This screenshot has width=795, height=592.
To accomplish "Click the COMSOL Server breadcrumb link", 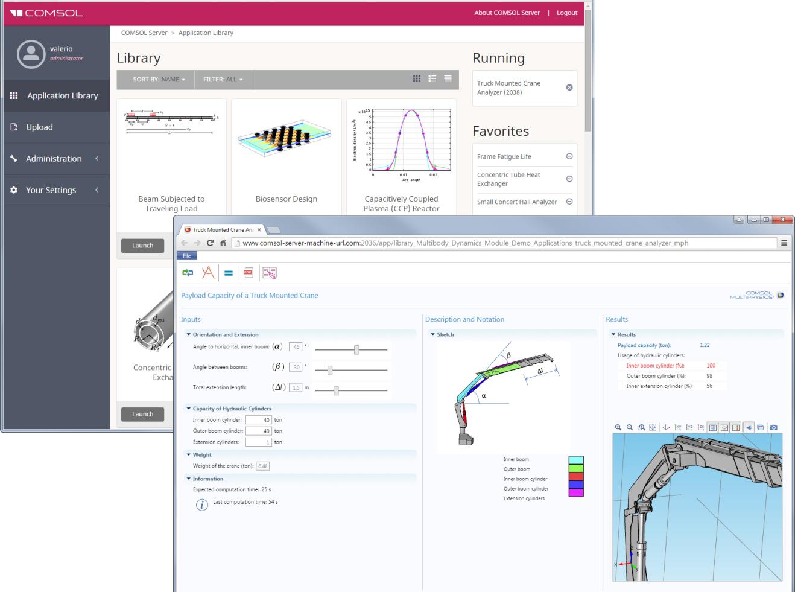I will pyautogui.click(x=144, y=33).
